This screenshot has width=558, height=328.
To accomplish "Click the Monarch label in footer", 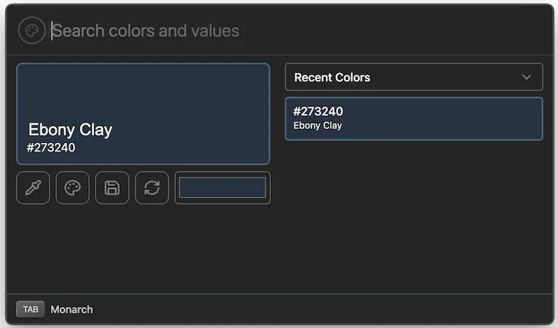I will pos(72,309).
